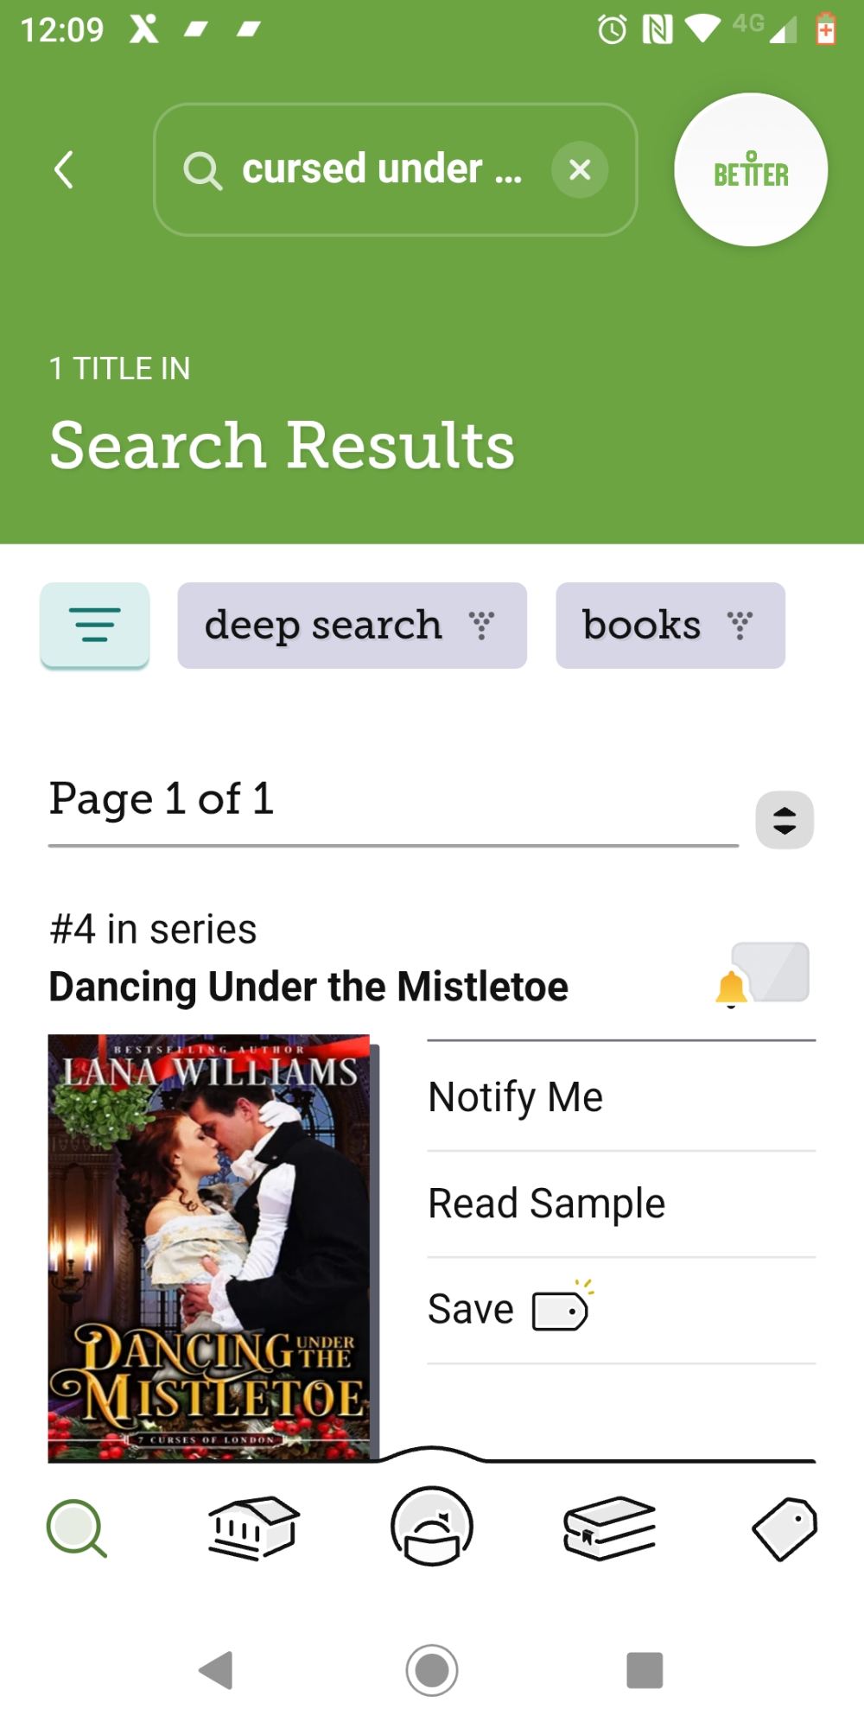Open the Library building tab
Viewport: 864px width, 1728px height.
(x=253, y=1528)
